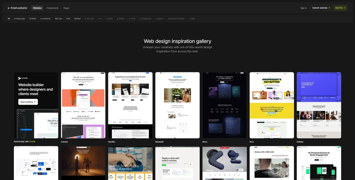Click the Submit website button

[x=321, y=8]
